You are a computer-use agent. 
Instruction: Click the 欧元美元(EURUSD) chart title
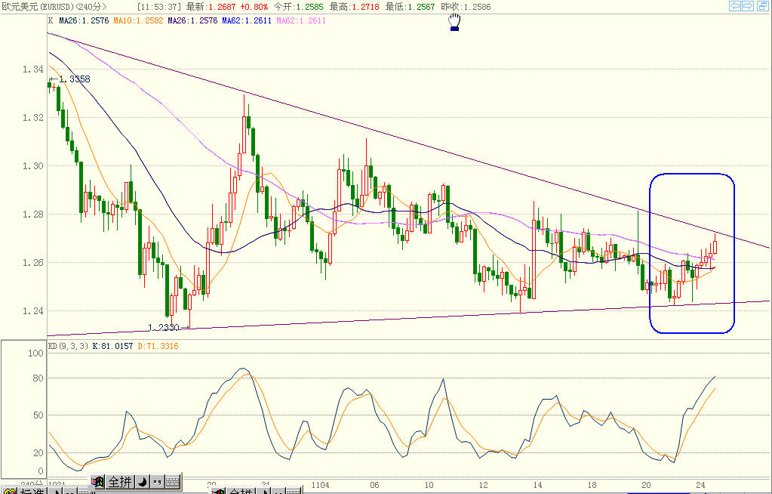pyautogui.click(x=38, y=7)
